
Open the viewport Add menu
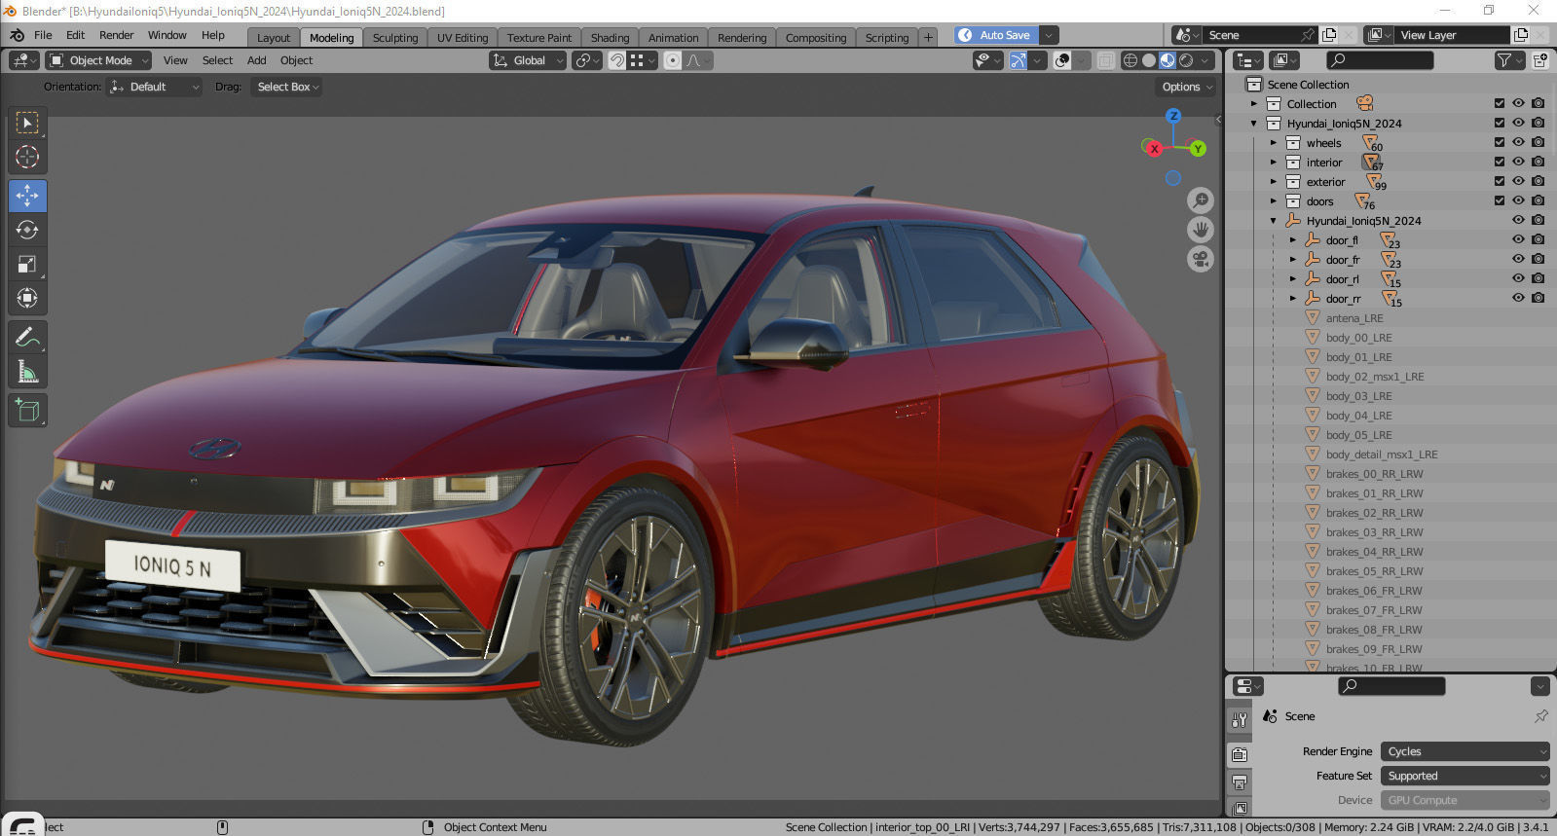pos(256,60)
